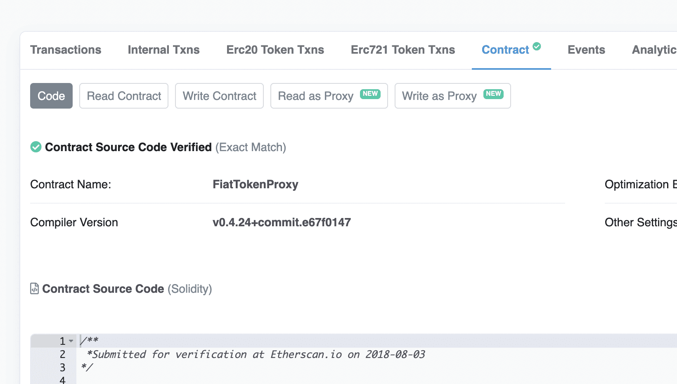Choose Read as Proxy
The image size is (677, 384).
329,96
